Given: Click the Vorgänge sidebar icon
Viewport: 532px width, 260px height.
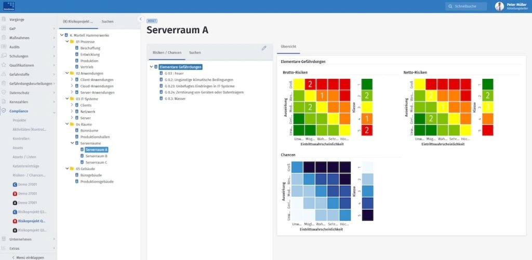Looking at the screenshot, I should pos(4,20).
